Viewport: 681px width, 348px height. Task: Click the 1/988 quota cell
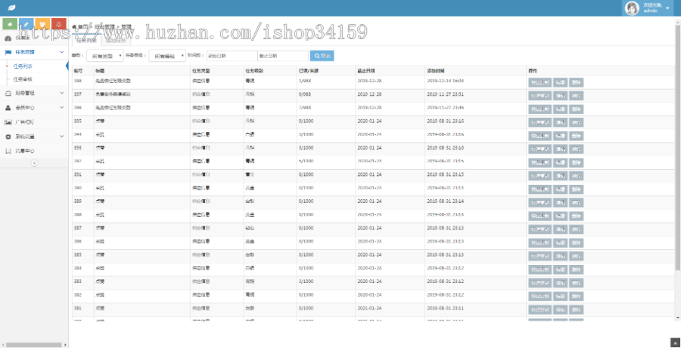(304, 81)
